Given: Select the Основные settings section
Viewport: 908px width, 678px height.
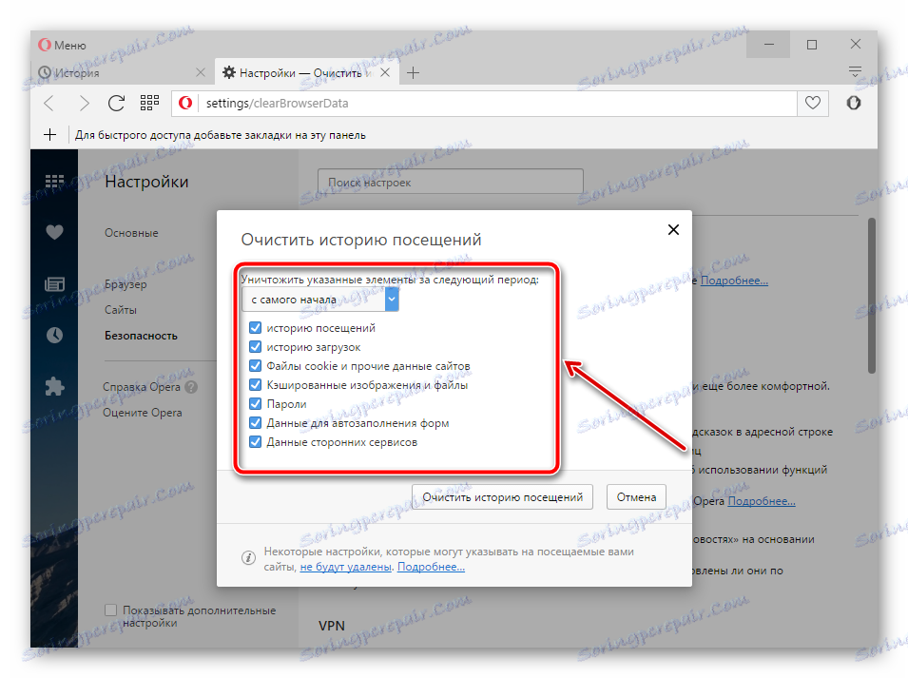Looking at the screenshot, I should pos(131,233).
